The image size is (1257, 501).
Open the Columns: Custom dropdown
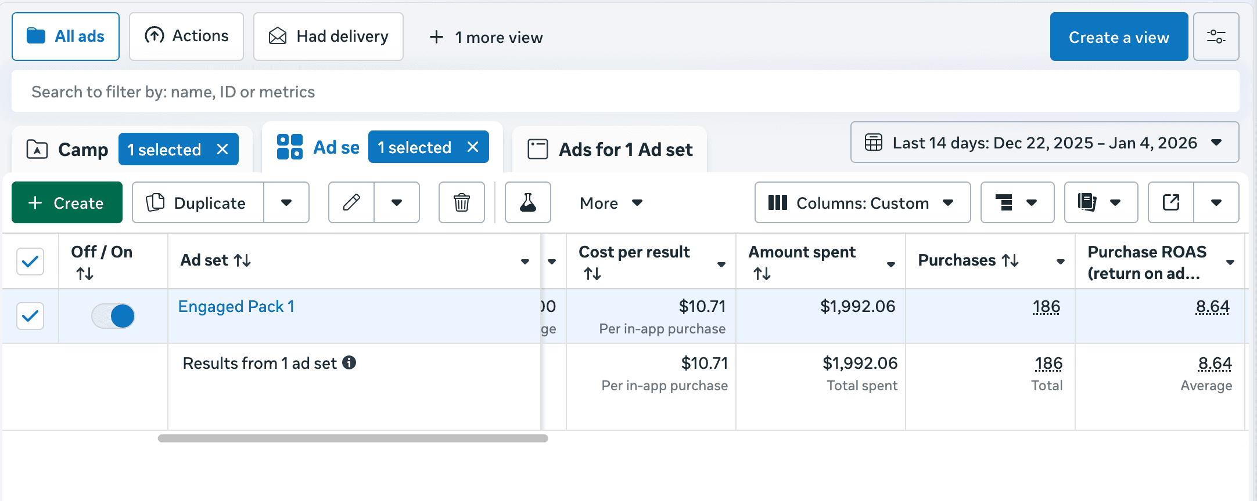point(863,202)
